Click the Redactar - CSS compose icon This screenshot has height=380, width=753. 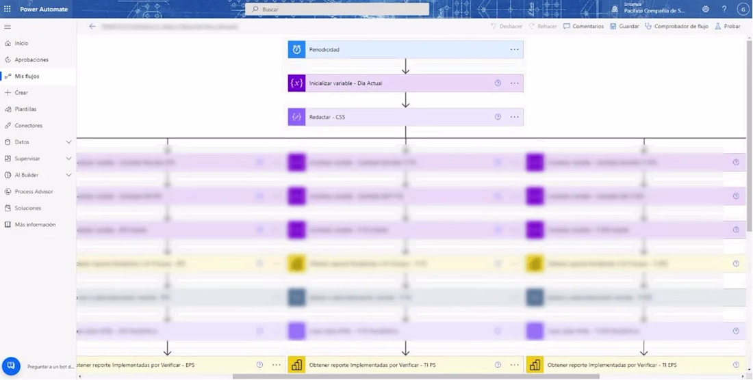[297, 117]
